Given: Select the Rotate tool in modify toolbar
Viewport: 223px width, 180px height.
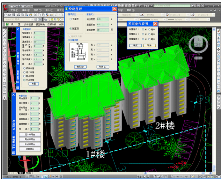Looking at the screenshot, I should 218,53.
